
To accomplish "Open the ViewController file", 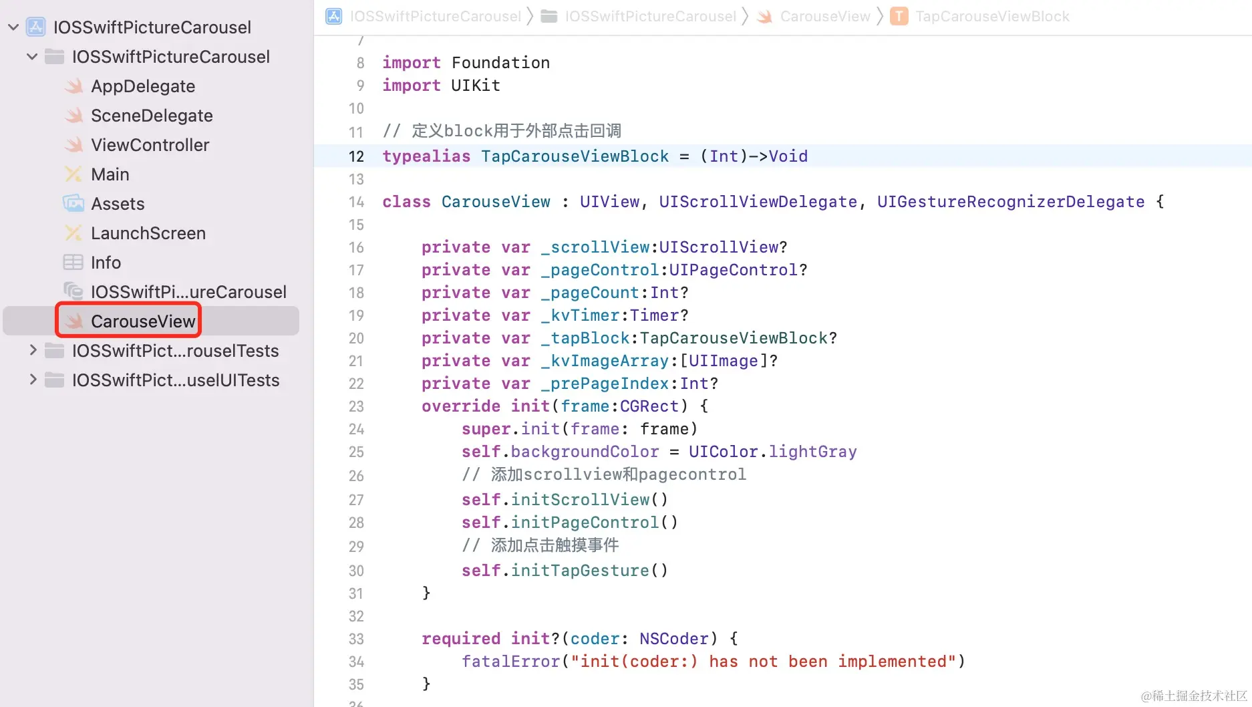I will click(x=150, y=145).
